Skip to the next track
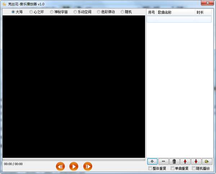Screen dimensions: 216x174 [88, 166]
